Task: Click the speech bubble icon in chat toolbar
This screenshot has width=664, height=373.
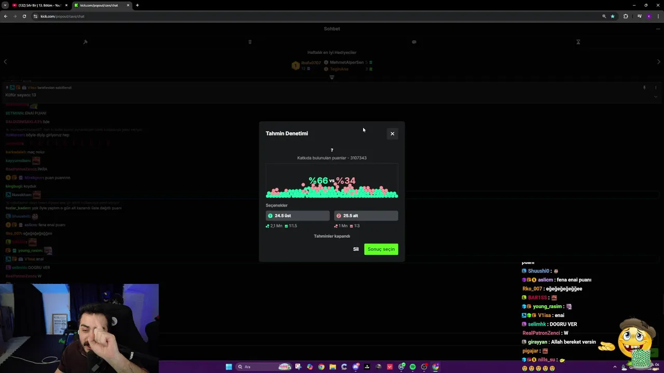Action: tap(414, 42)
